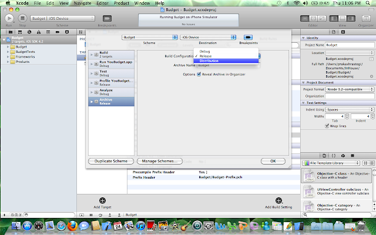Click Manage Schemes button
Viewport: 376px width, 235px height.
160,161
